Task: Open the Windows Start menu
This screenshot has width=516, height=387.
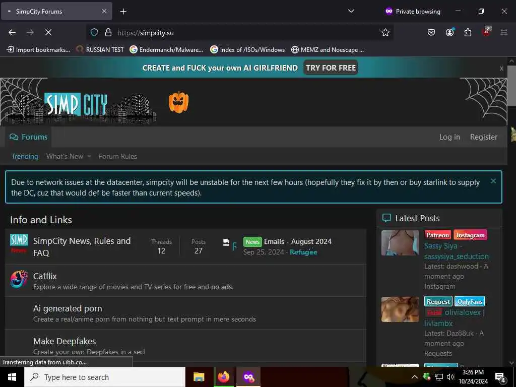Action: click(12, 377)
